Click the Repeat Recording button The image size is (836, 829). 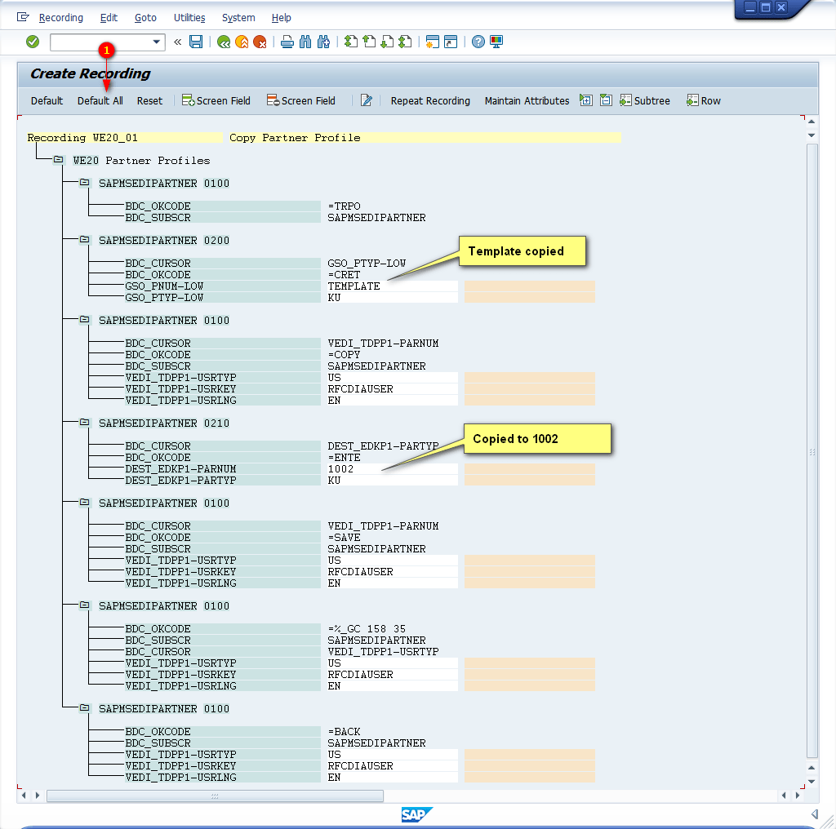pos(430,100)
